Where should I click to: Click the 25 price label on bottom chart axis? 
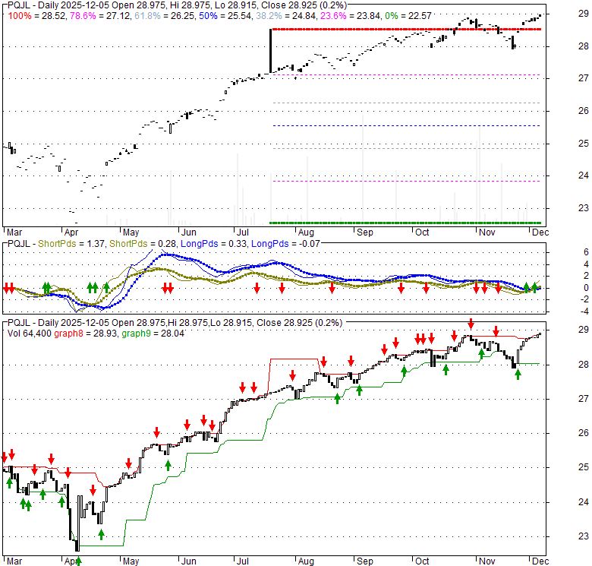pos(584,467)
